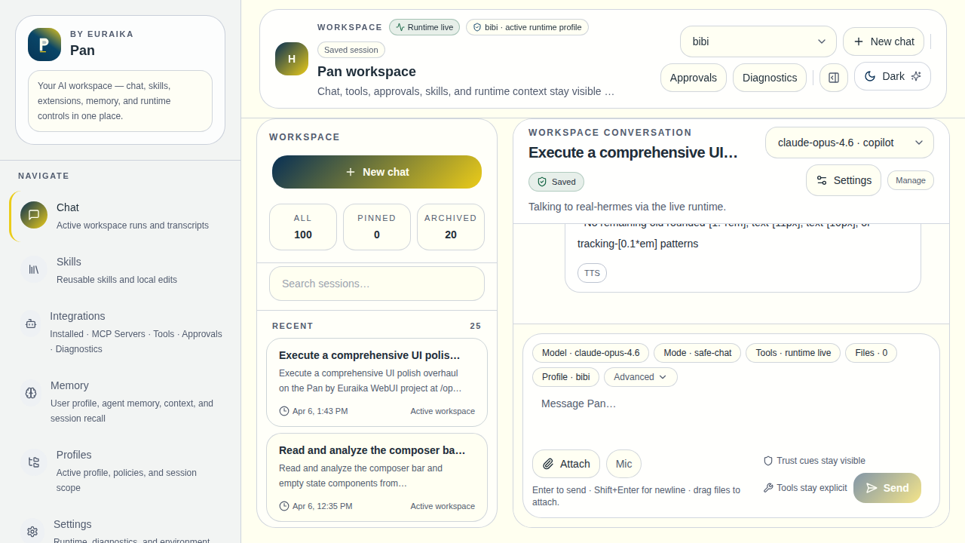Click the Memory brain icon
965x543 pixels.
[x=31, y=393]
